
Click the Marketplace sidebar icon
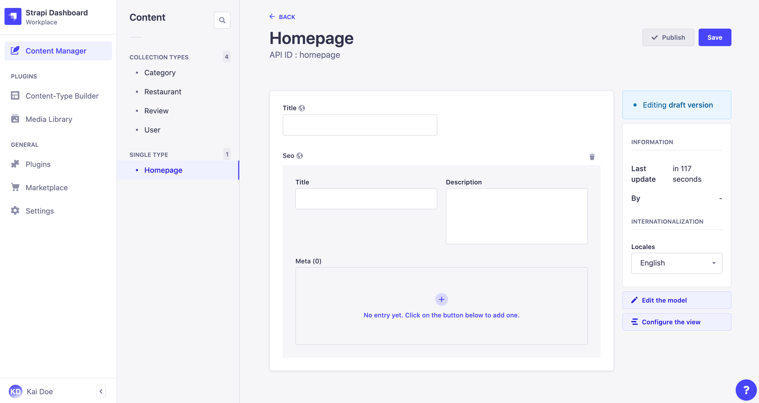16,187
